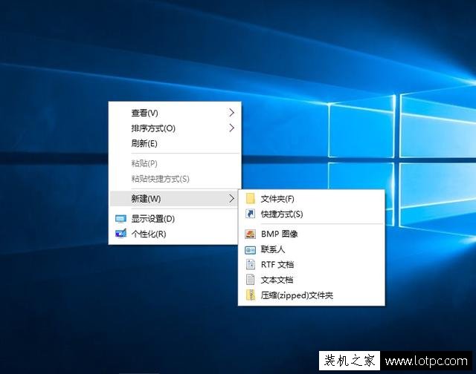Create a new 文本文档
Screen dimensions: 476x374
click(x=312, y=280)
